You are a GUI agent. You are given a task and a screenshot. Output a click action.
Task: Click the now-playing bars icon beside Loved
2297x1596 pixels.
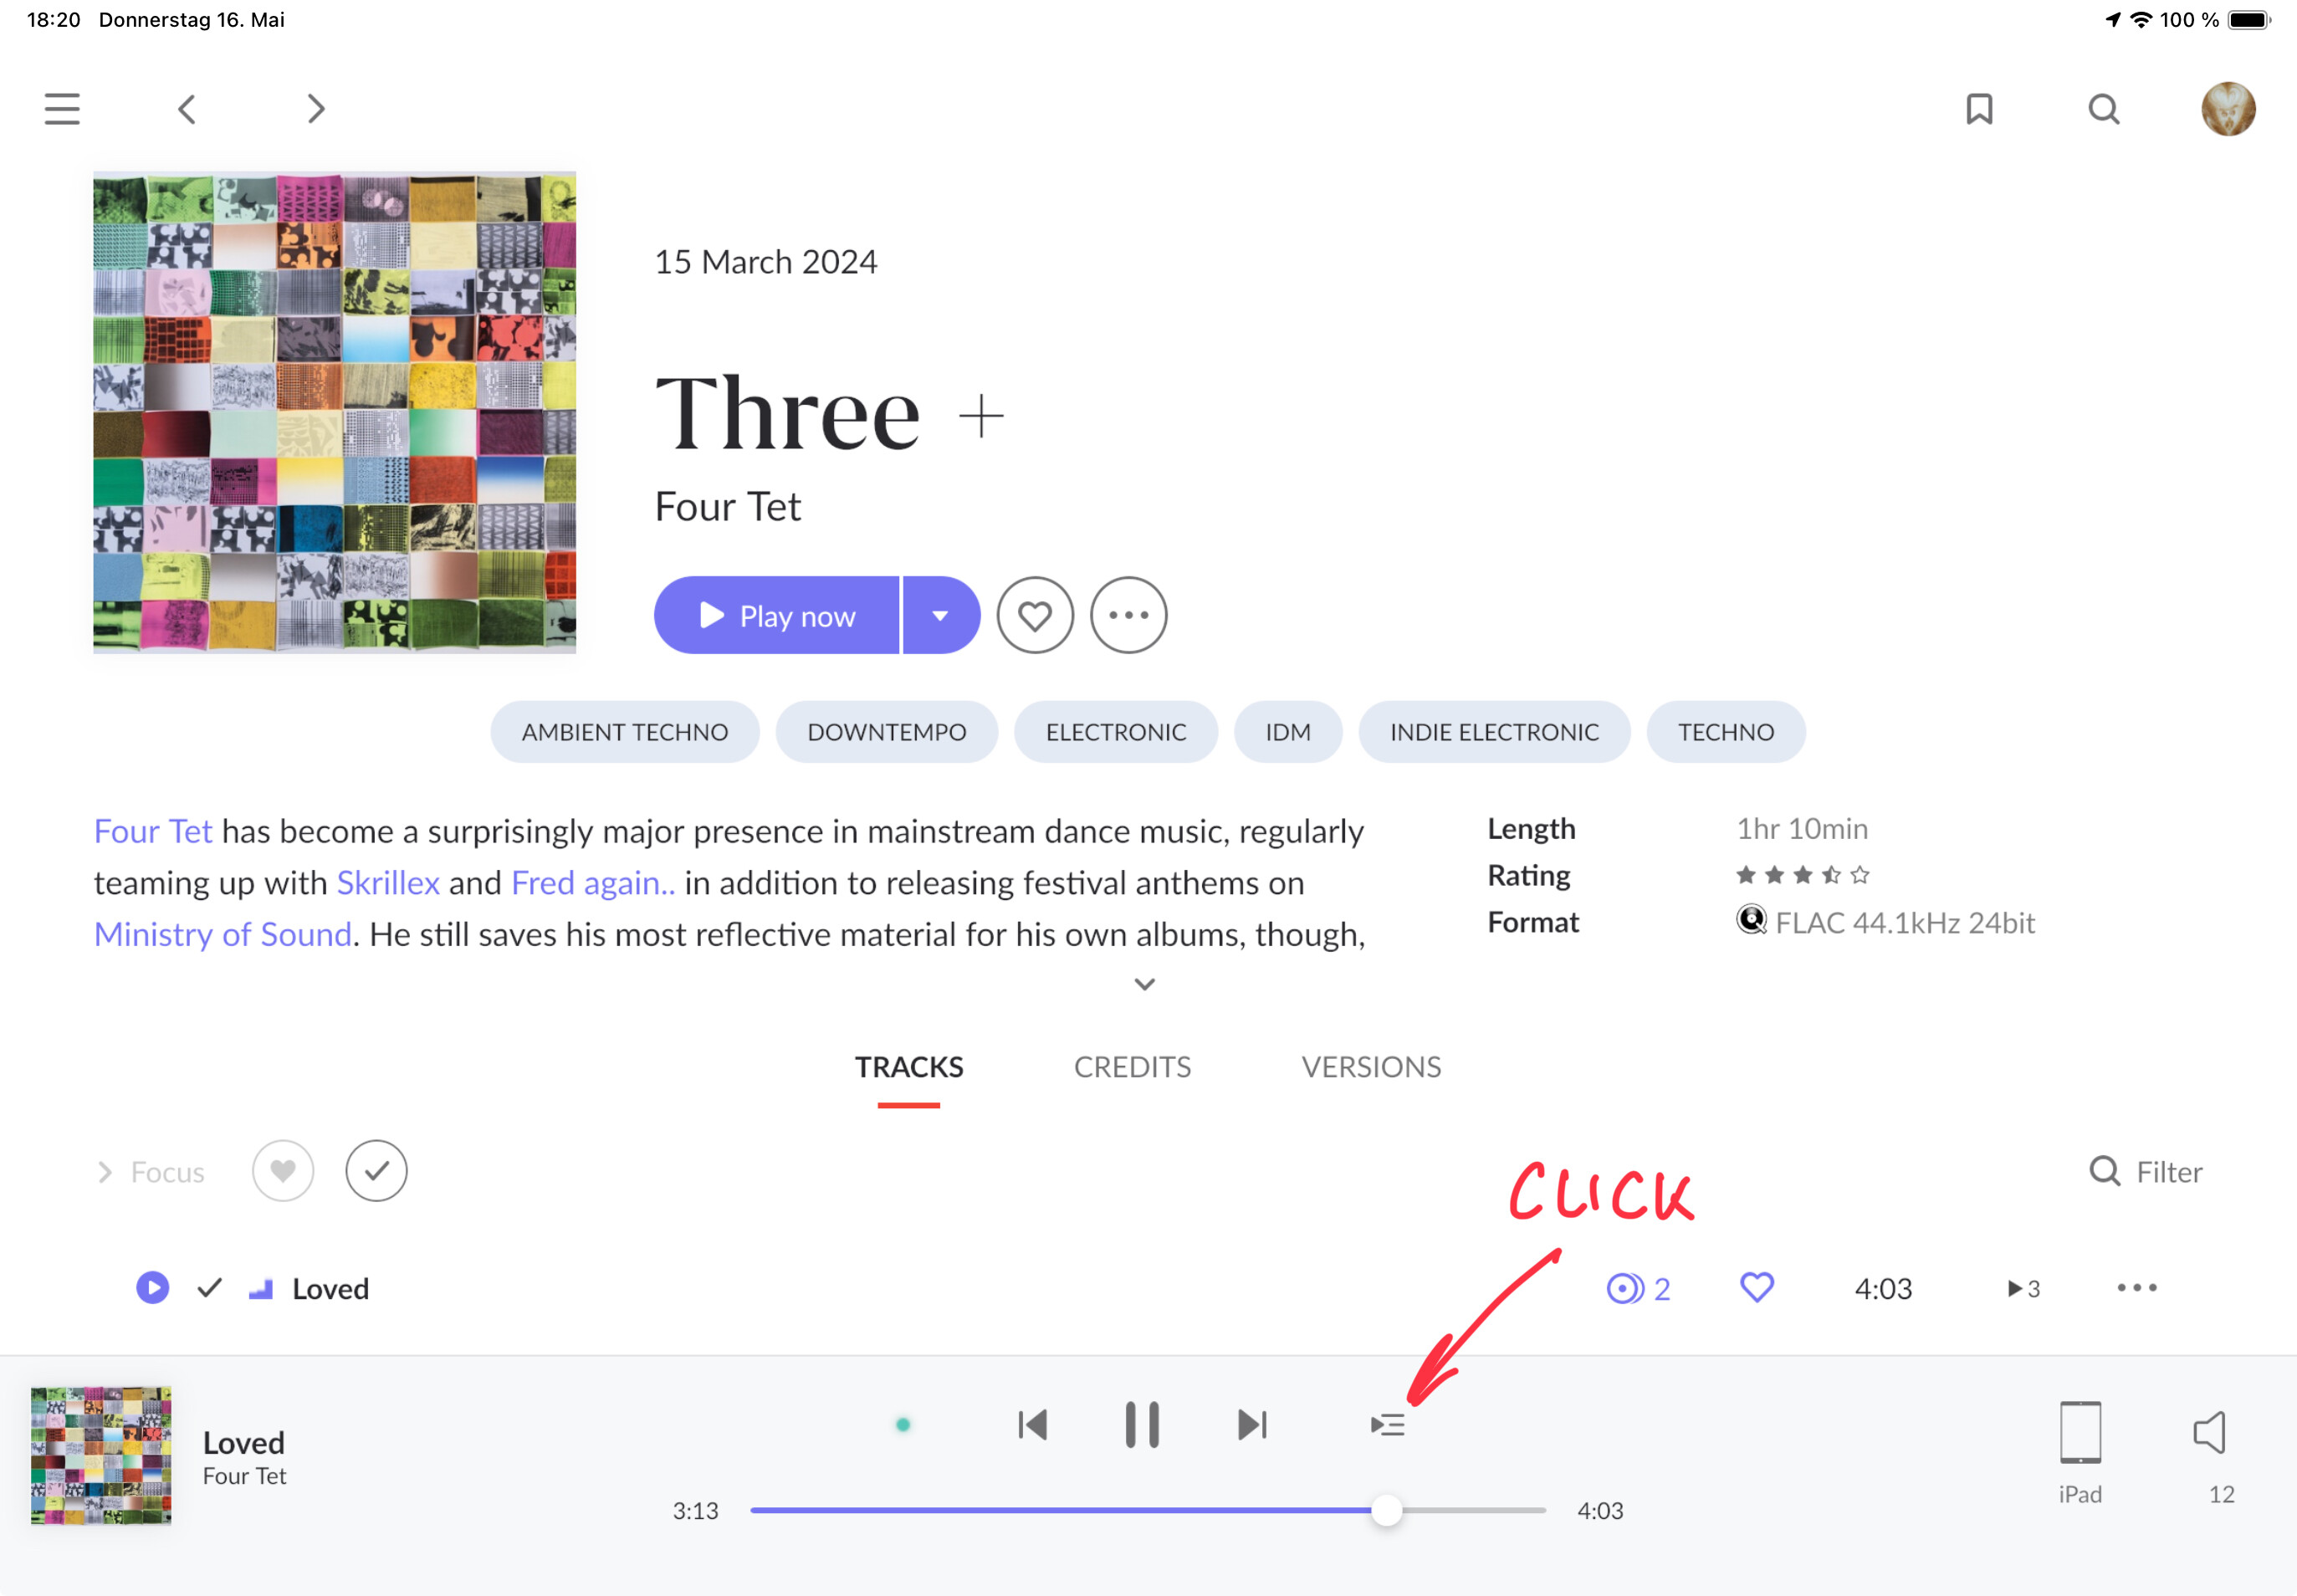click(x=261, y=1289)
